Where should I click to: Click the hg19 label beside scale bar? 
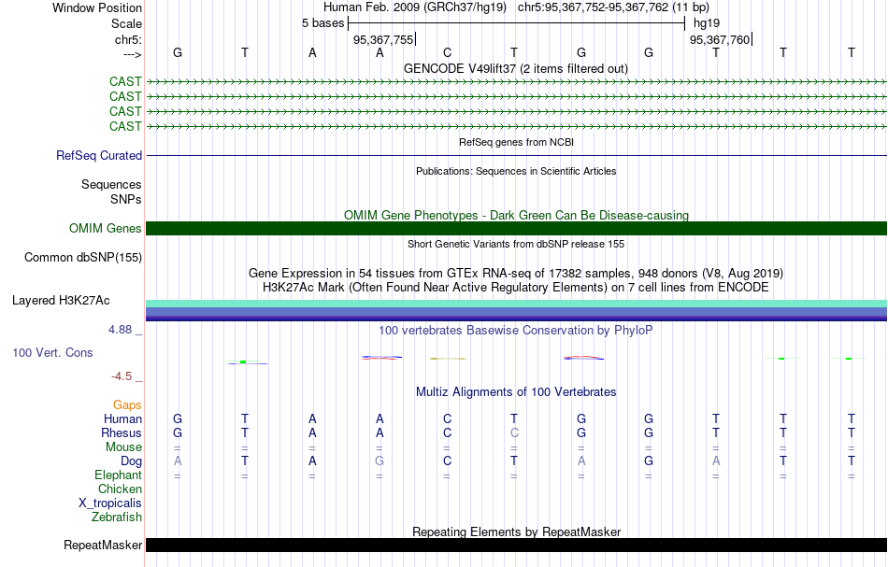point(707,23)
